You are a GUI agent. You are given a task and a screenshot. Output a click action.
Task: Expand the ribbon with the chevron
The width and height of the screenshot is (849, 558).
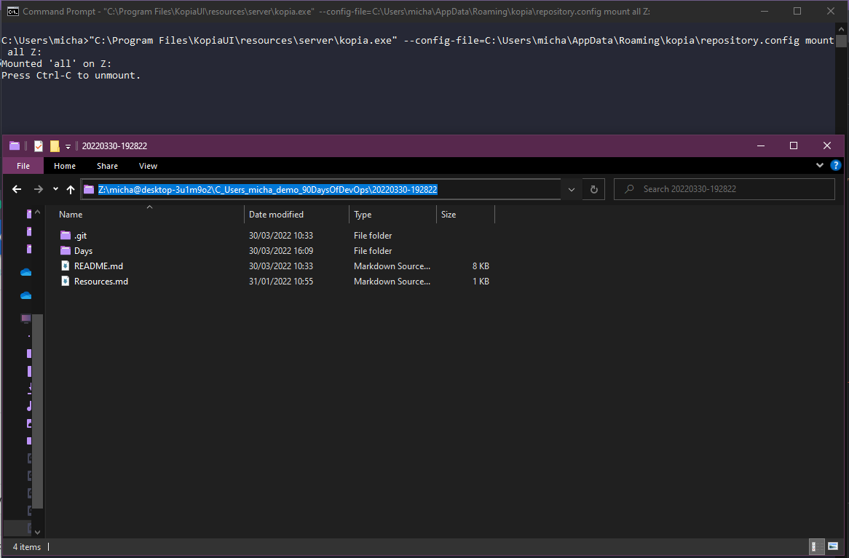(x=820, y=166)
